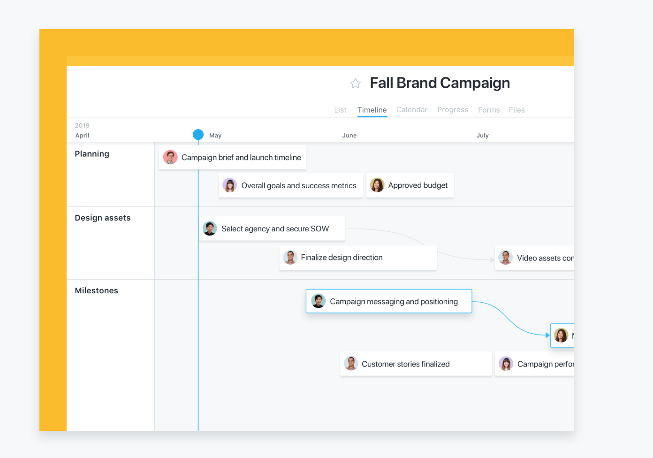Open the Forms tab
The width and height of the screenshot is (653, 458).
click(488, 109)
